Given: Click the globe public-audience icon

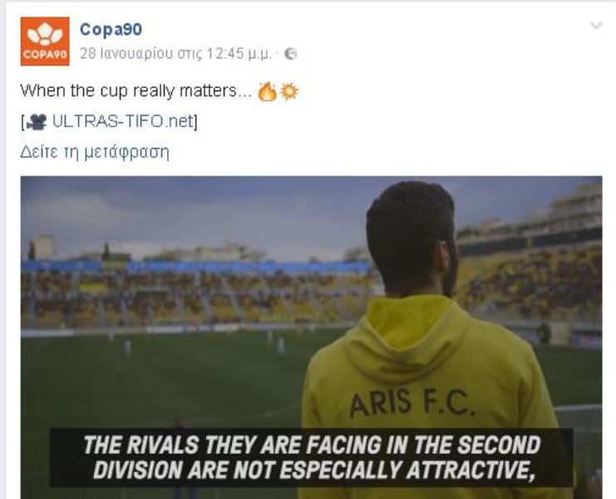Looking at the screenshot, I should [x=290, y=54].
